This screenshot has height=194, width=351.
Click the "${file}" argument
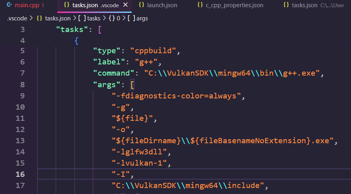pos(132,118)
